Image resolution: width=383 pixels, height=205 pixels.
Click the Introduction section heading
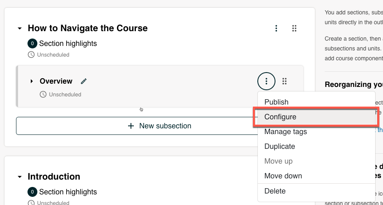click(x=54, y=177)
